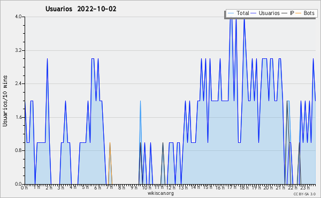This screenshot has height=198, width=321.
Task: Click the x-axis label '16 h'
Action: tap(220, 187)
